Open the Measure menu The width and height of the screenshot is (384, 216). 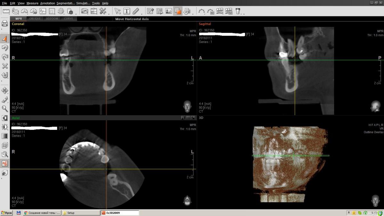(x=32, y=3)
